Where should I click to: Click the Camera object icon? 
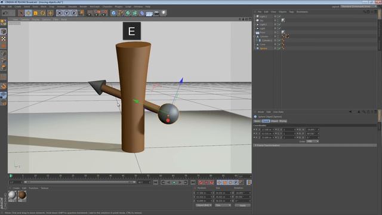[156, 13]
